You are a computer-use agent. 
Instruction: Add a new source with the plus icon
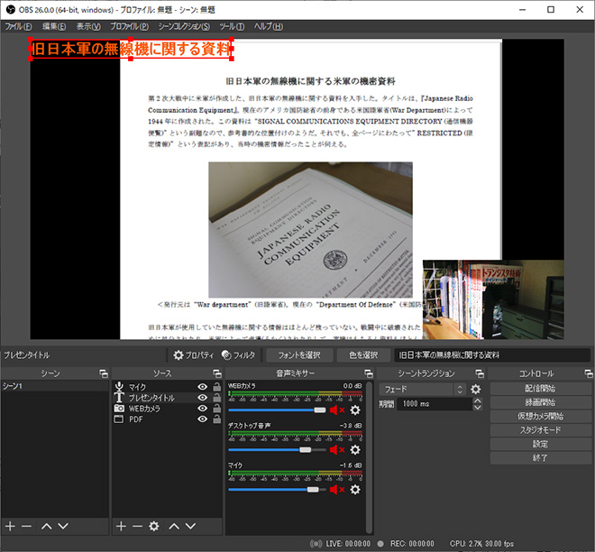(121, 526)
